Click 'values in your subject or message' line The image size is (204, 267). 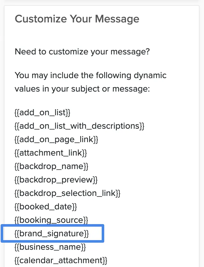click(82, 89)
